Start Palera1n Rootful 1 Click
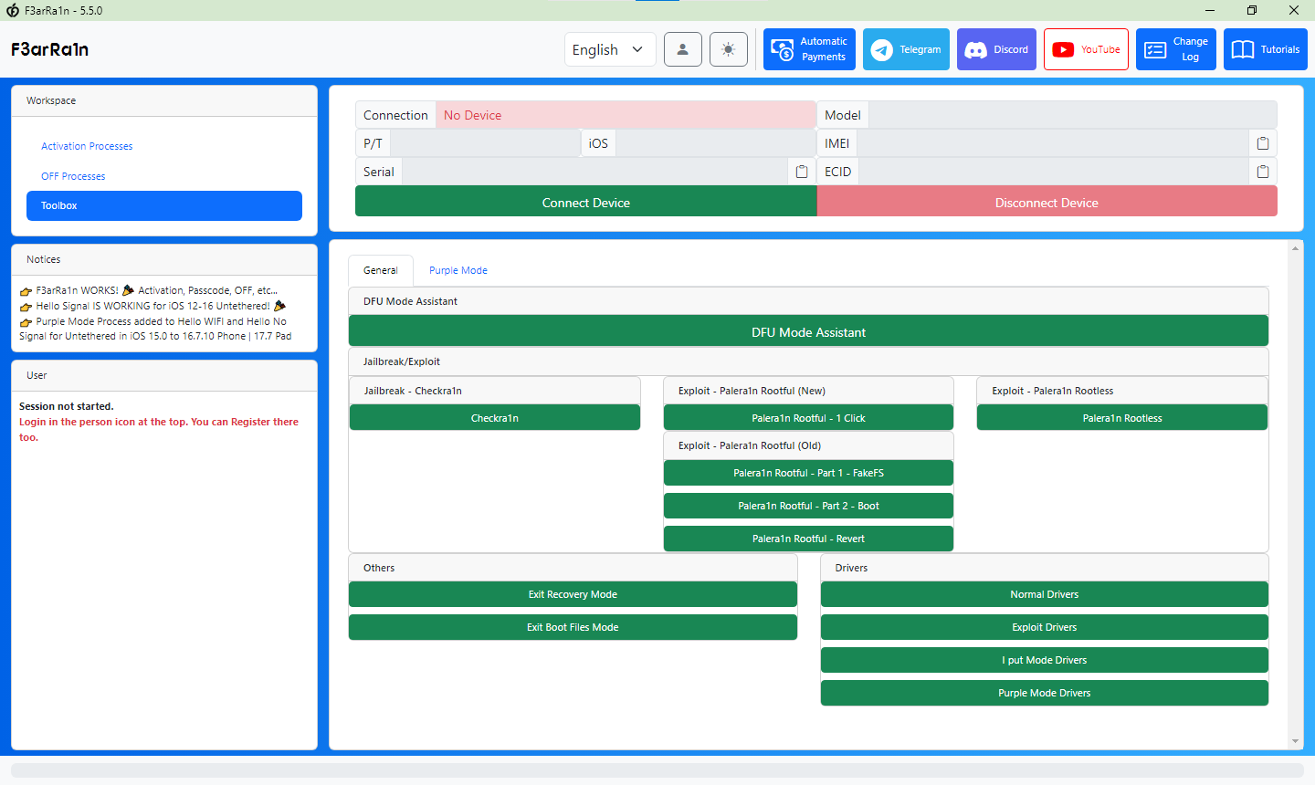The height and width of the screenshot is (785, 1315). tap(808, 418)
